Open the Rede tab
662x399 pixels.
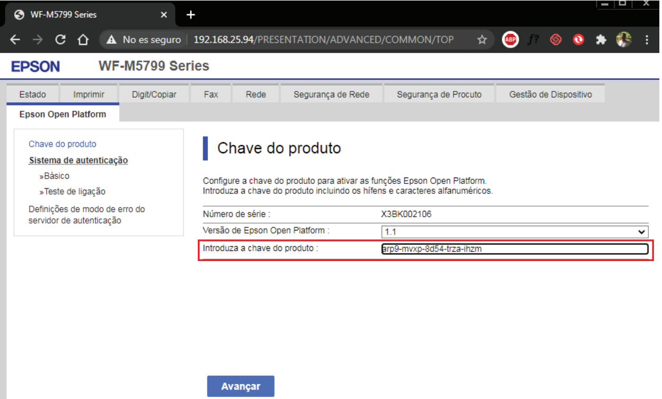[x=256, y=95]
